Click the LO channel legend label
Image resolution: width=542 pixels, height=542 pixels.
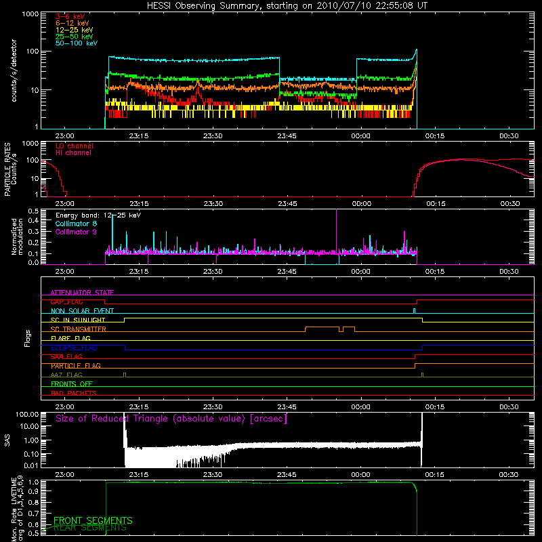(x=75, y=146)
